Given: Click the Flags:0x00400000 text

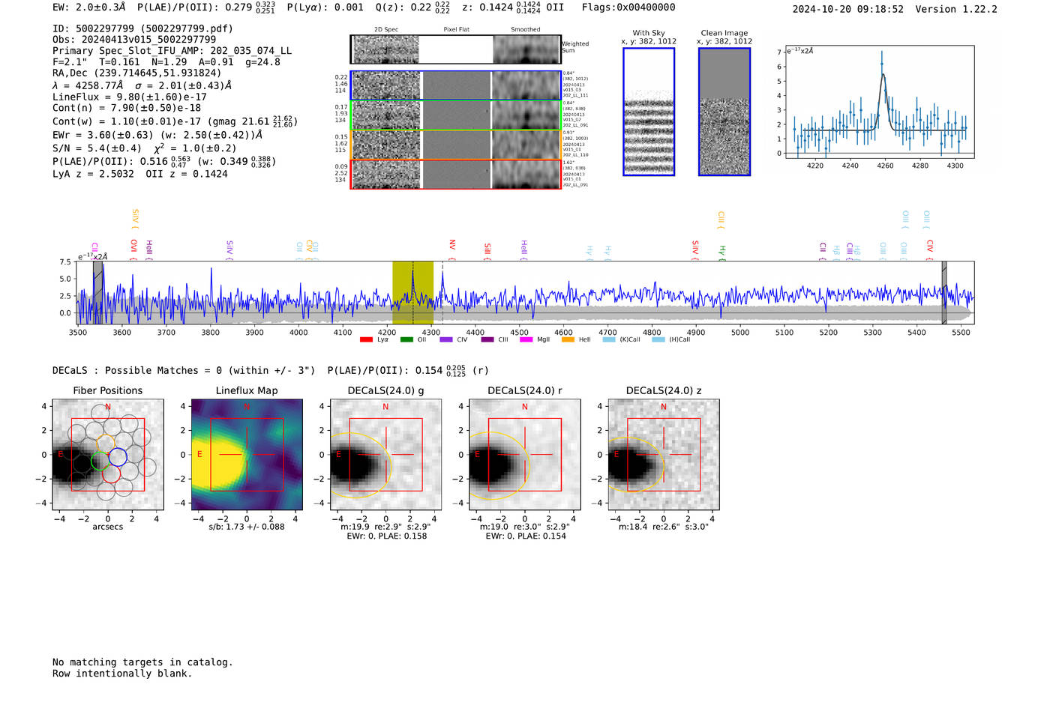Looking at the screenshot, I should click(628, 7).
